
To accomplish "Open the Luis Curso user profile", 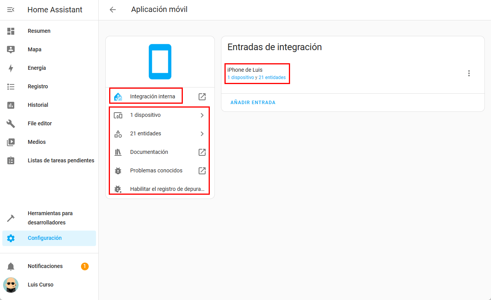I will 40,285.
